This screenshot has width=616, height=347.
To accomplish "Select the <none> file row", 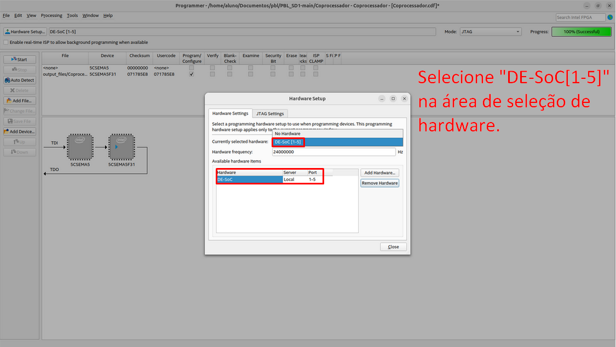I will (65, 68).
